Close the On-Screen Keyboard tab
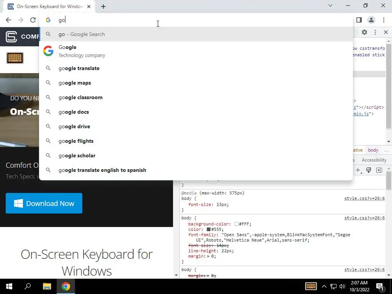Image resolution: width=392 pixels, height=294 pixels. click(x=89, y=7)
